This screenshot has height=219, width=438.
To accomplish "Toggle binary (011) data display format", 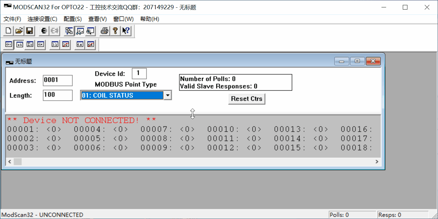I will (x=9, y=45).
